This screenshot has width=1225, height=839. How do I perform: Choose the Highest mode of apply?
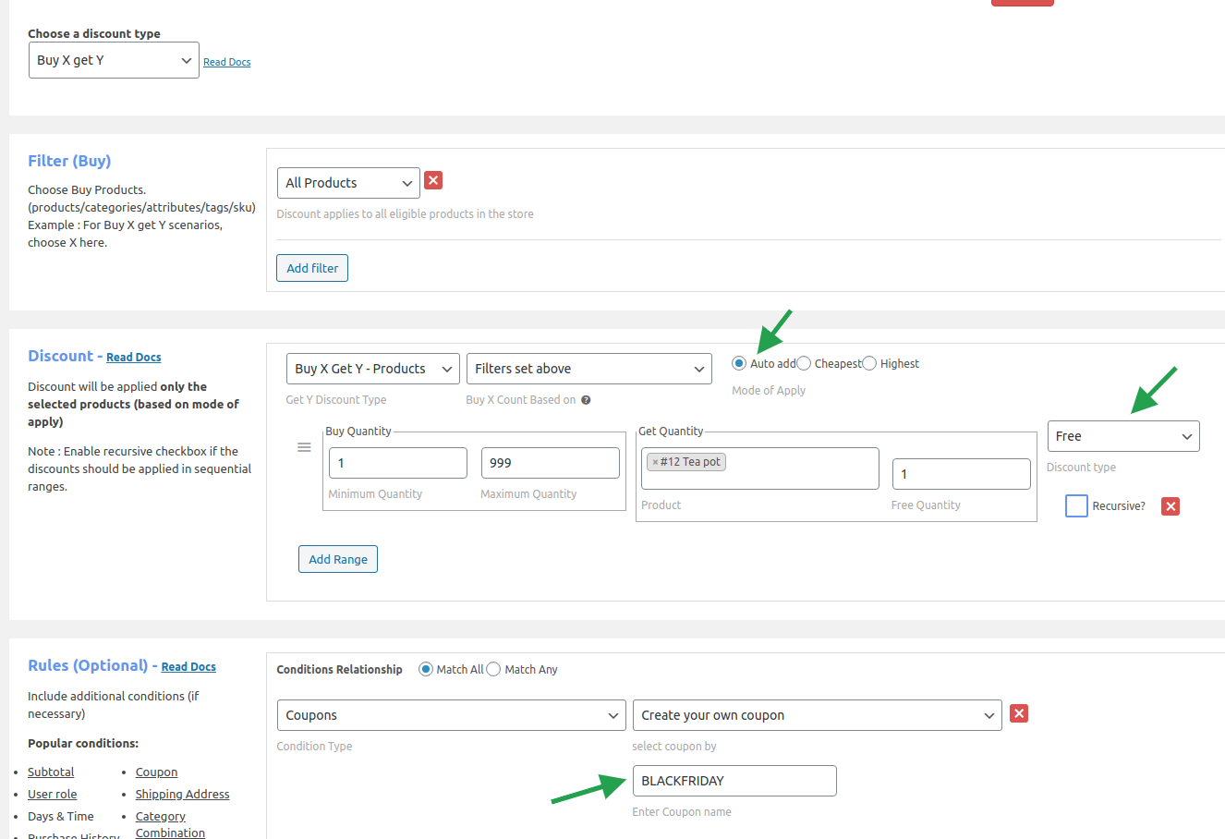[x=869, y=363]
